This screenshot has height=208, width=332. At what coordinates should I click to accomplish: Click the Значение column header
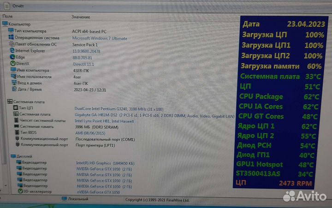(x=81, y=17)
